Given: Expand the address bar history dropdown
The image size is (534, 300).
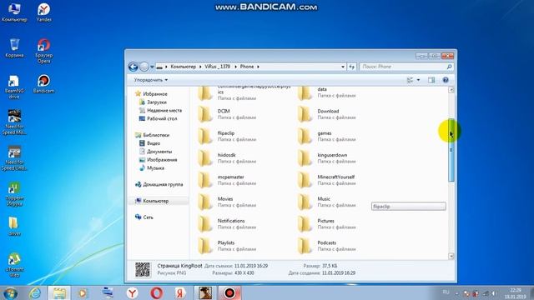Looking at the screenshot, I should pos(343,67).
